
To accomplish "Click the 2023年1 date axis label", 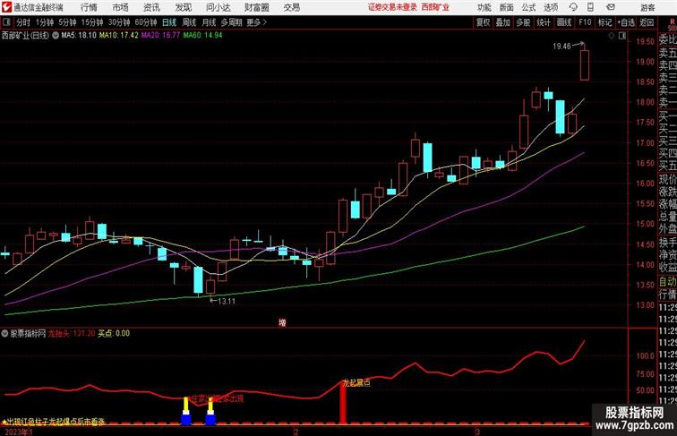I will 18,432.
